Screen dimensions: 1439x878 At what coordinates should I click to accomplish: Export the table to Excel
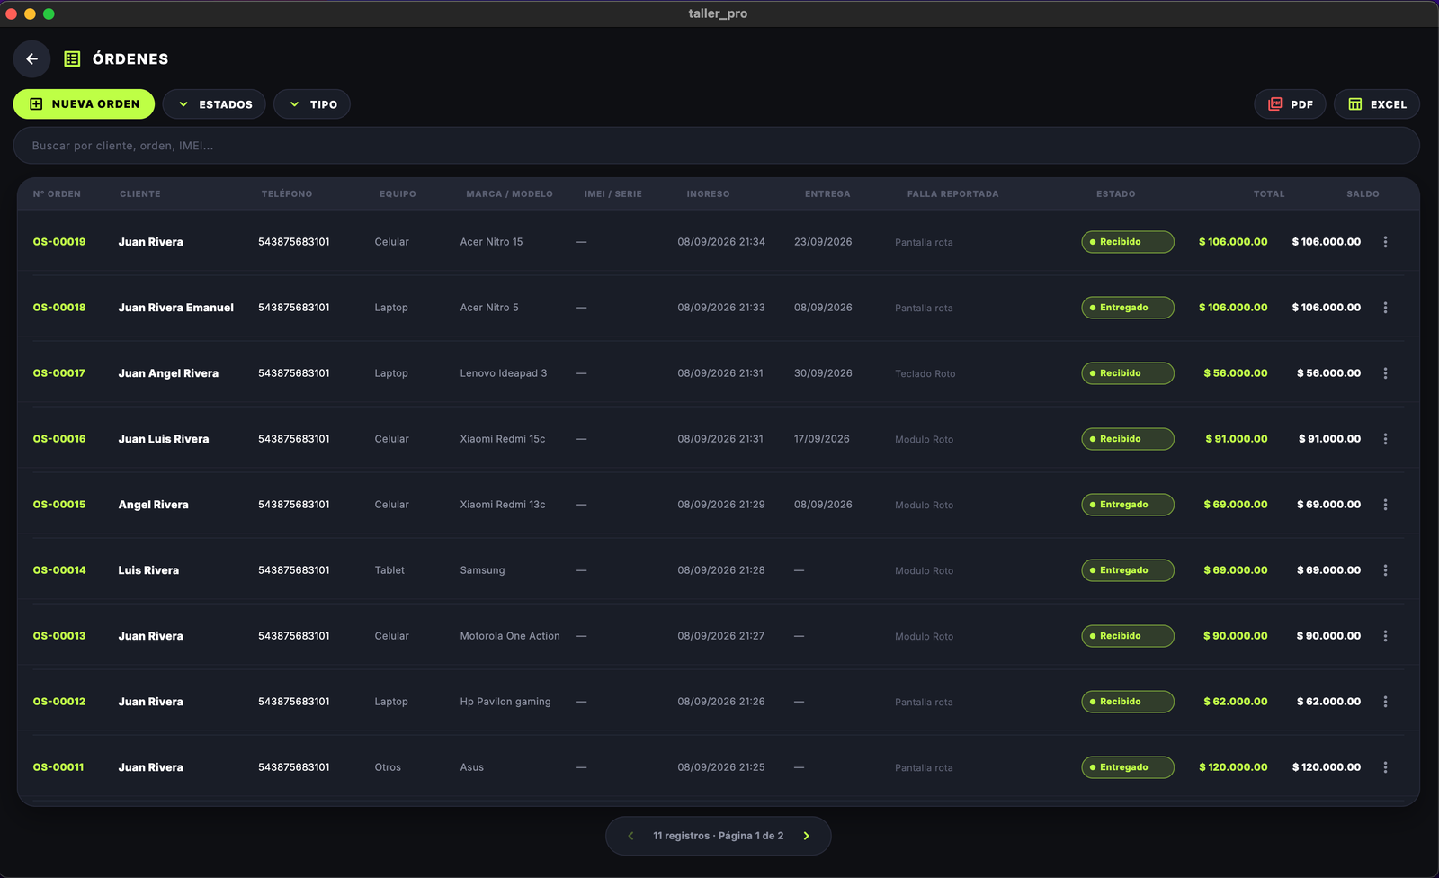1376,104
